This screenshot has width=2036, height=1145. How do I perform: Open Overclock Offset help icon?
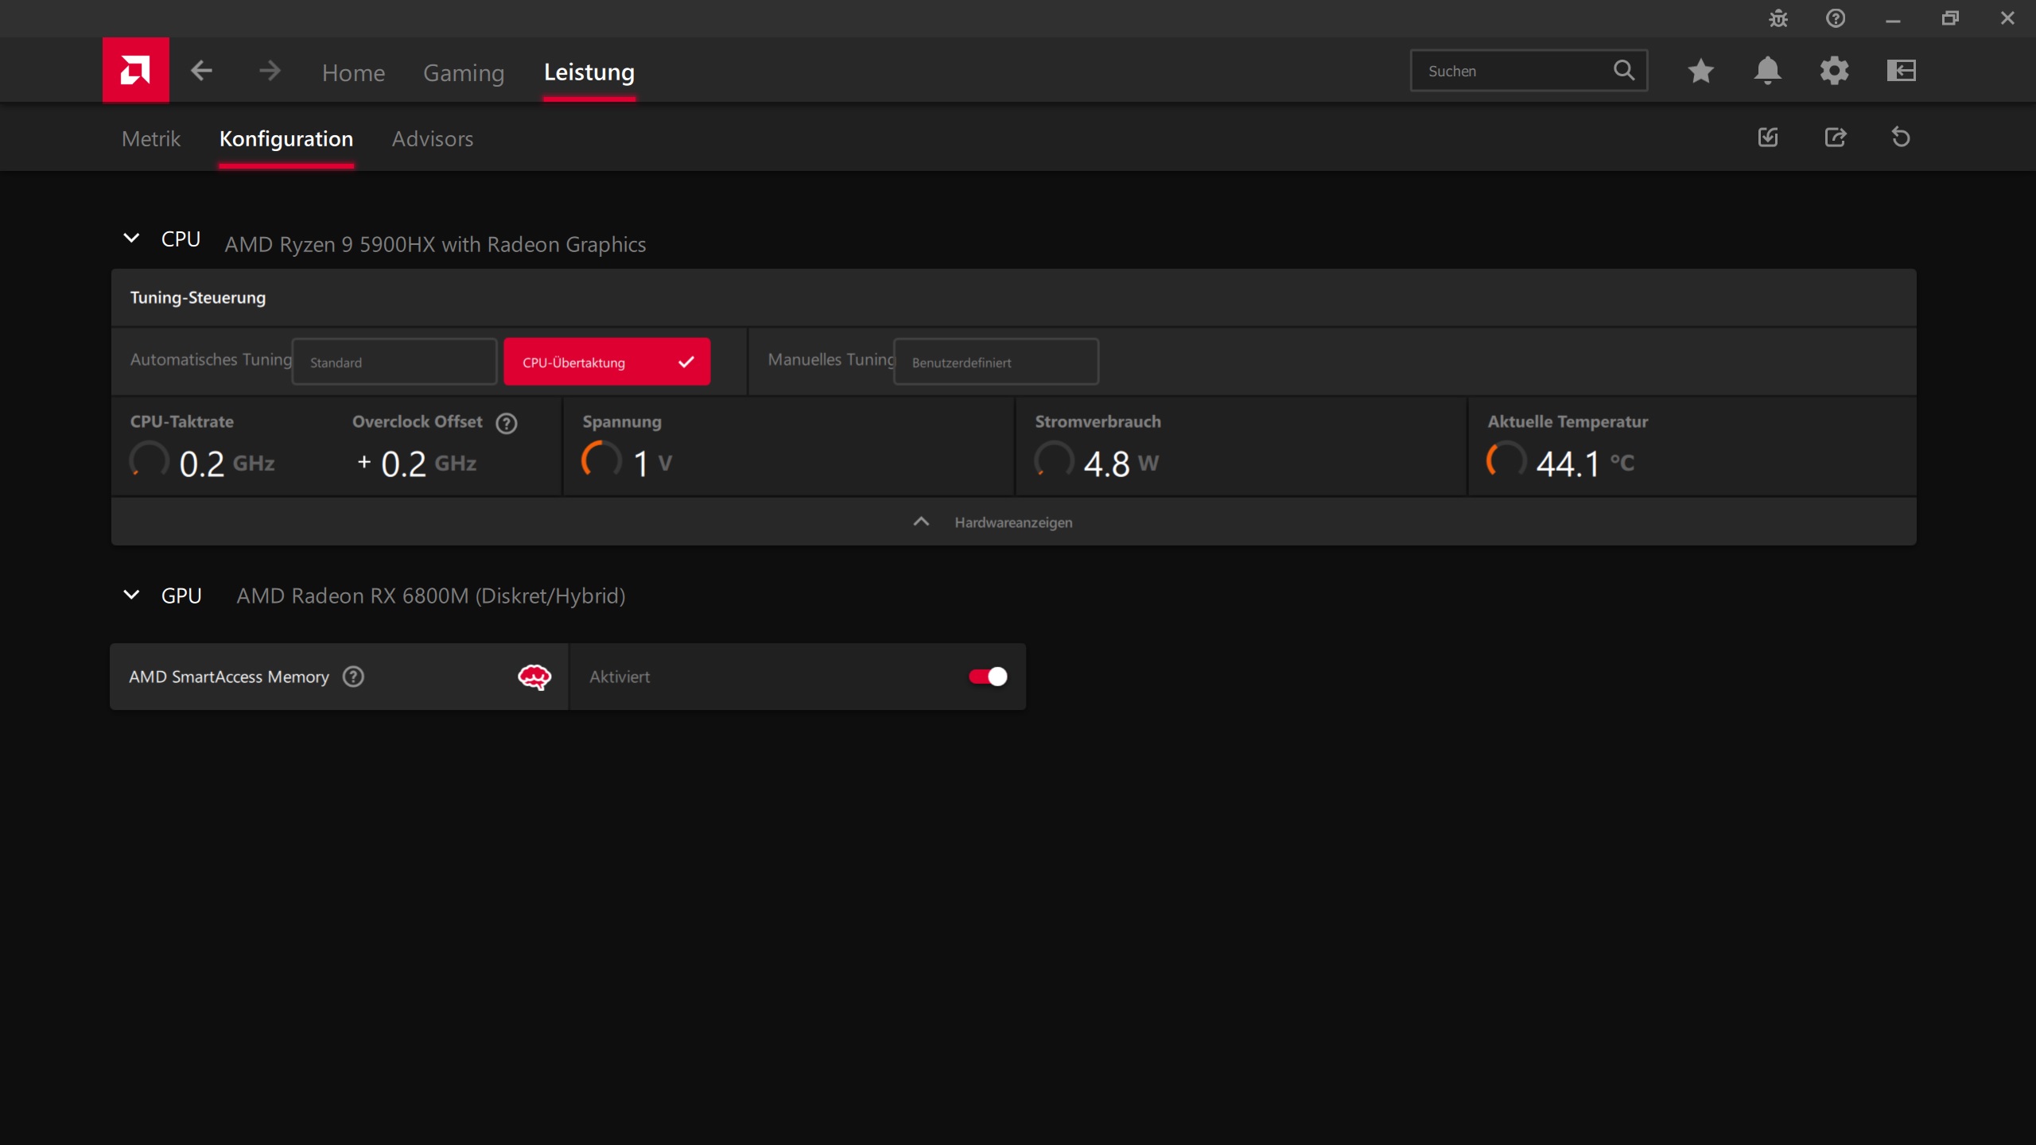coord(507,423)
